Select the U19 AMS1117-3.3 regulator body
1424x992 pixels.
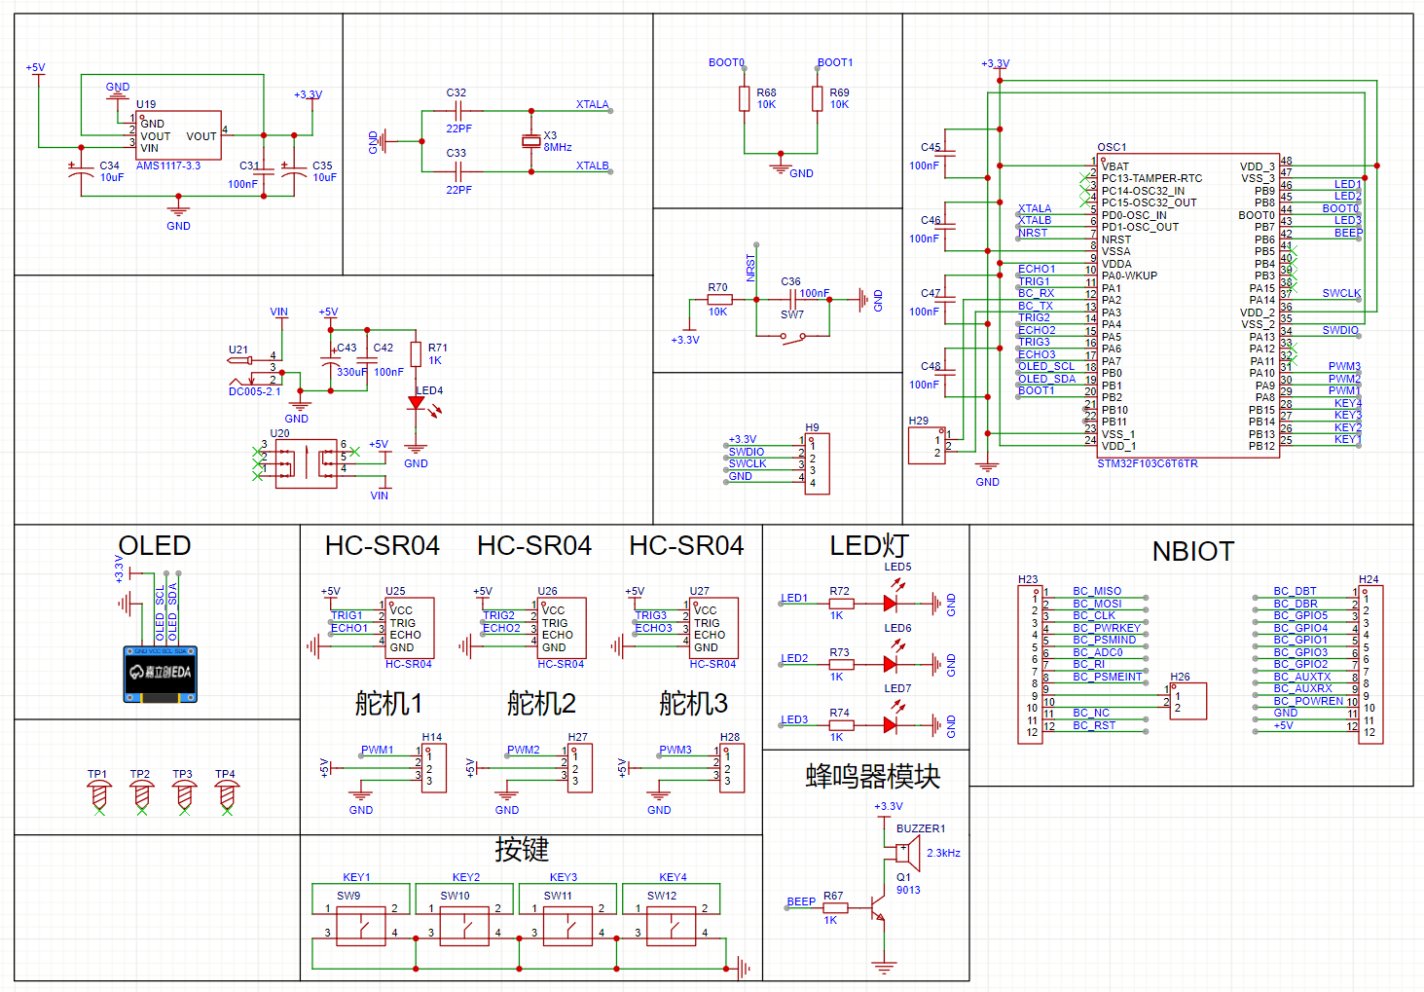179,135
